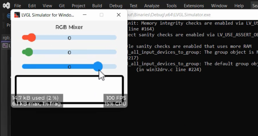
Task: Open the Extensions menu
Action: click(194, 6)
